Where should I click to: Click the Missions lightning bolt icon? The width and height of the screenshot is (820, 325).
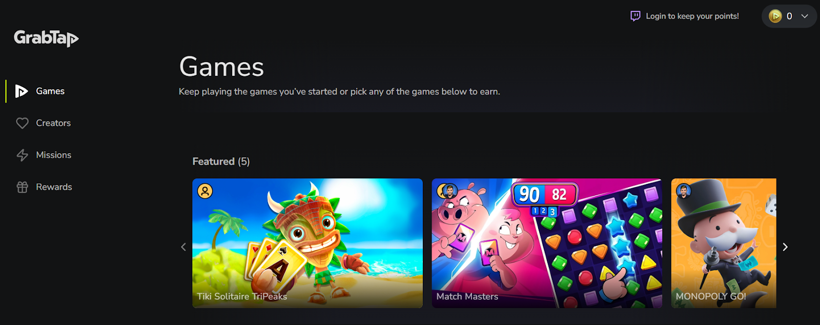pos(22,155)
